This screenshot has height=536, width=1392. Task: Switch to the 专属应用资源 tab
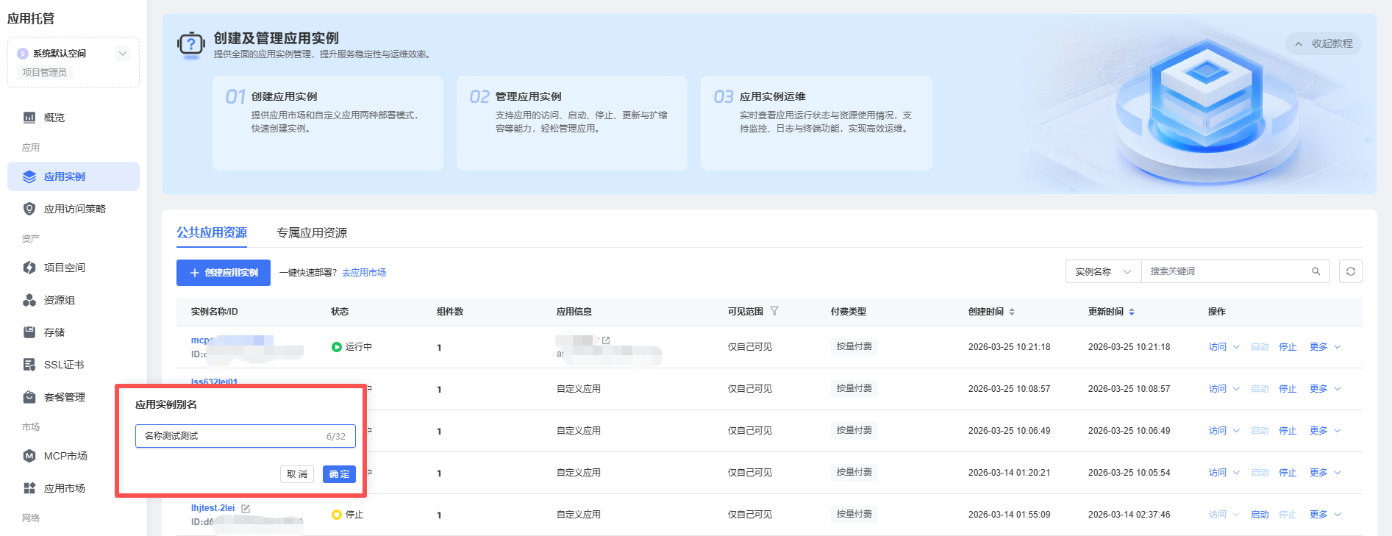point(312,232)
